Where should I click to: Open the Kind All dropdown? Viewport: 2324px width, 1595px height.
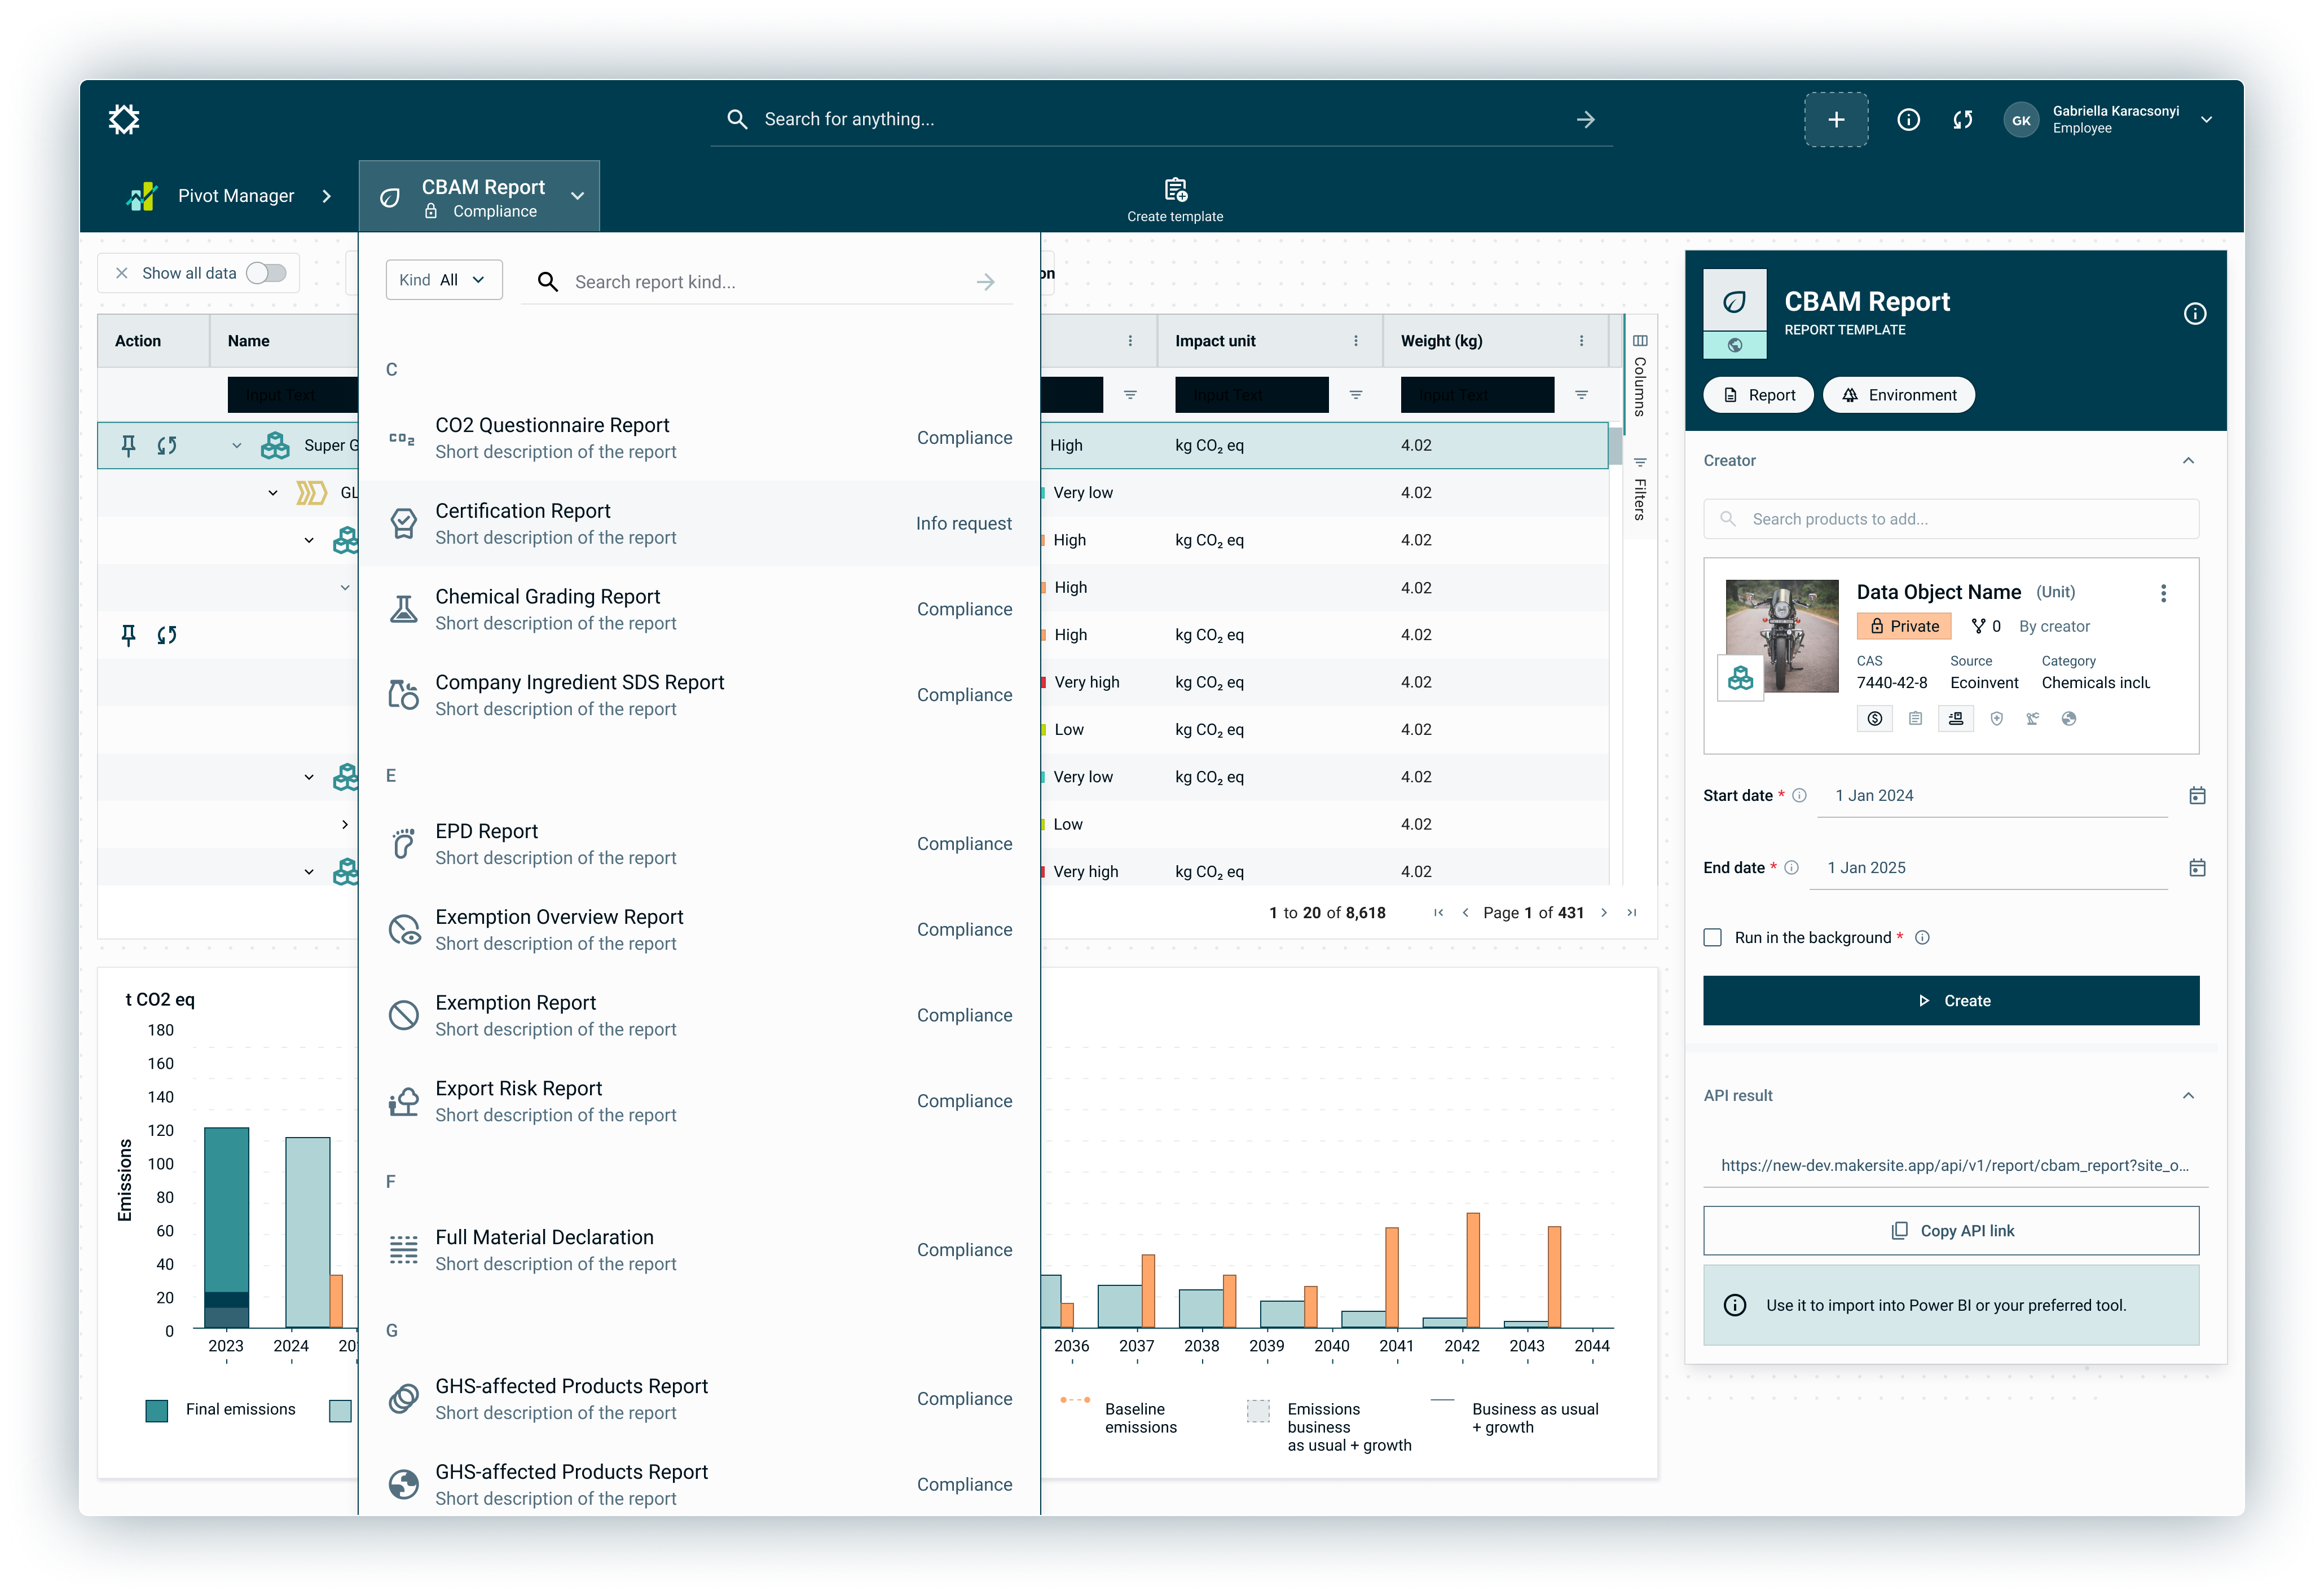443,281
